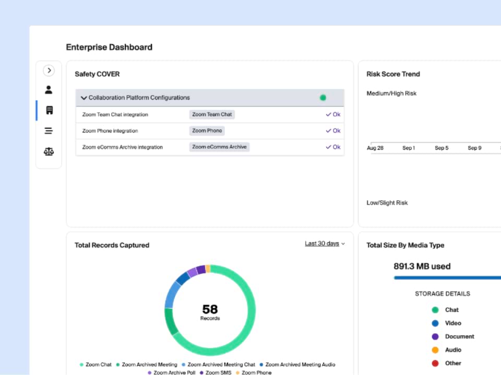Select the Zoom Team Chat integration row

(115, 114)
